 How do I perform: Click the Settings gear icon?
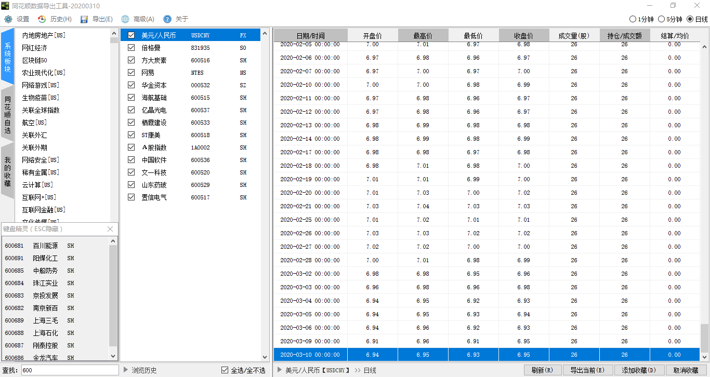[8, 19]
